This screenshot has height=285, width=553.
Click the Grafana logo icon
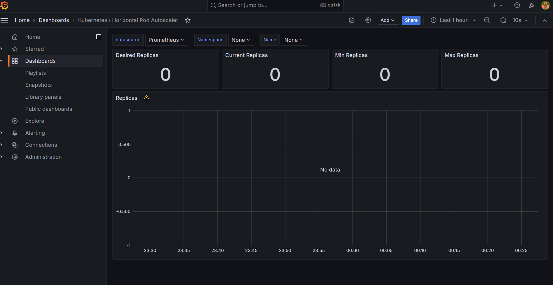point(4,5)
